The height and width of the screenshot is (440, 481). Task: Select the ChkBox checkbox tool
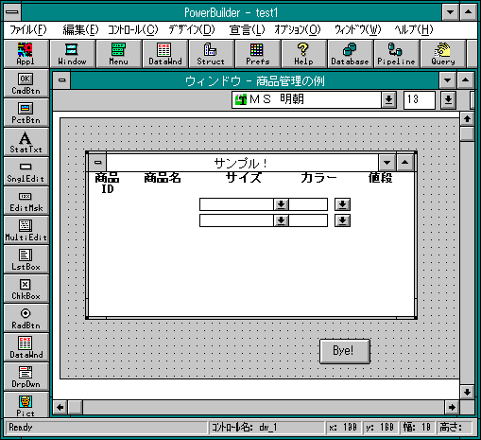pos(26,289)
